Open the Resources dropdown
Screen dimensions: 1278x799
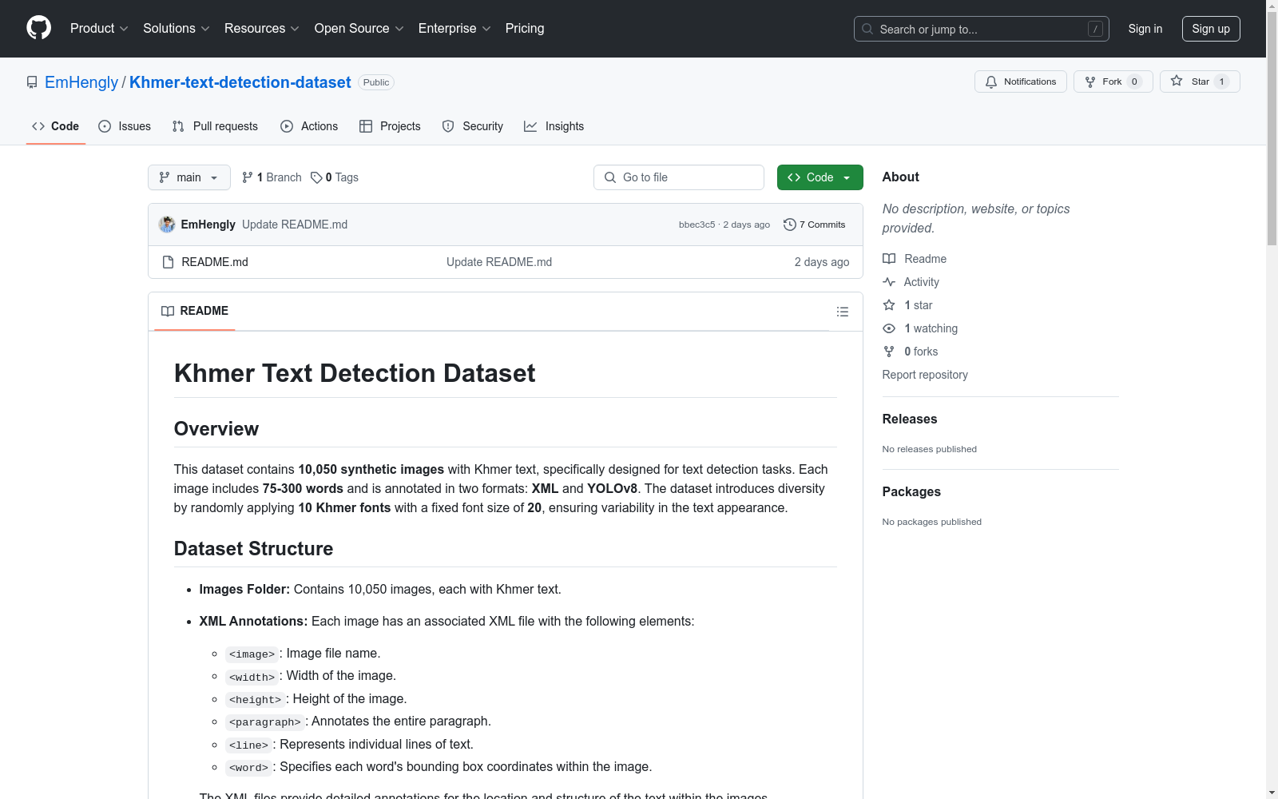point(262,29)
